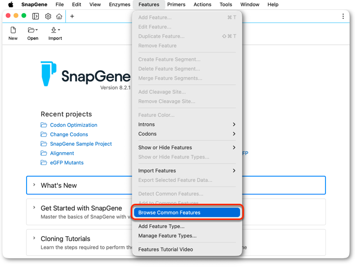Open the Help menu
The image size is (355, 272).
[273, 4]
